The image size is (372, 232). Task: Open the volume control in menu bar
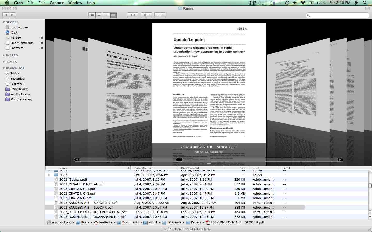point(295,3)
